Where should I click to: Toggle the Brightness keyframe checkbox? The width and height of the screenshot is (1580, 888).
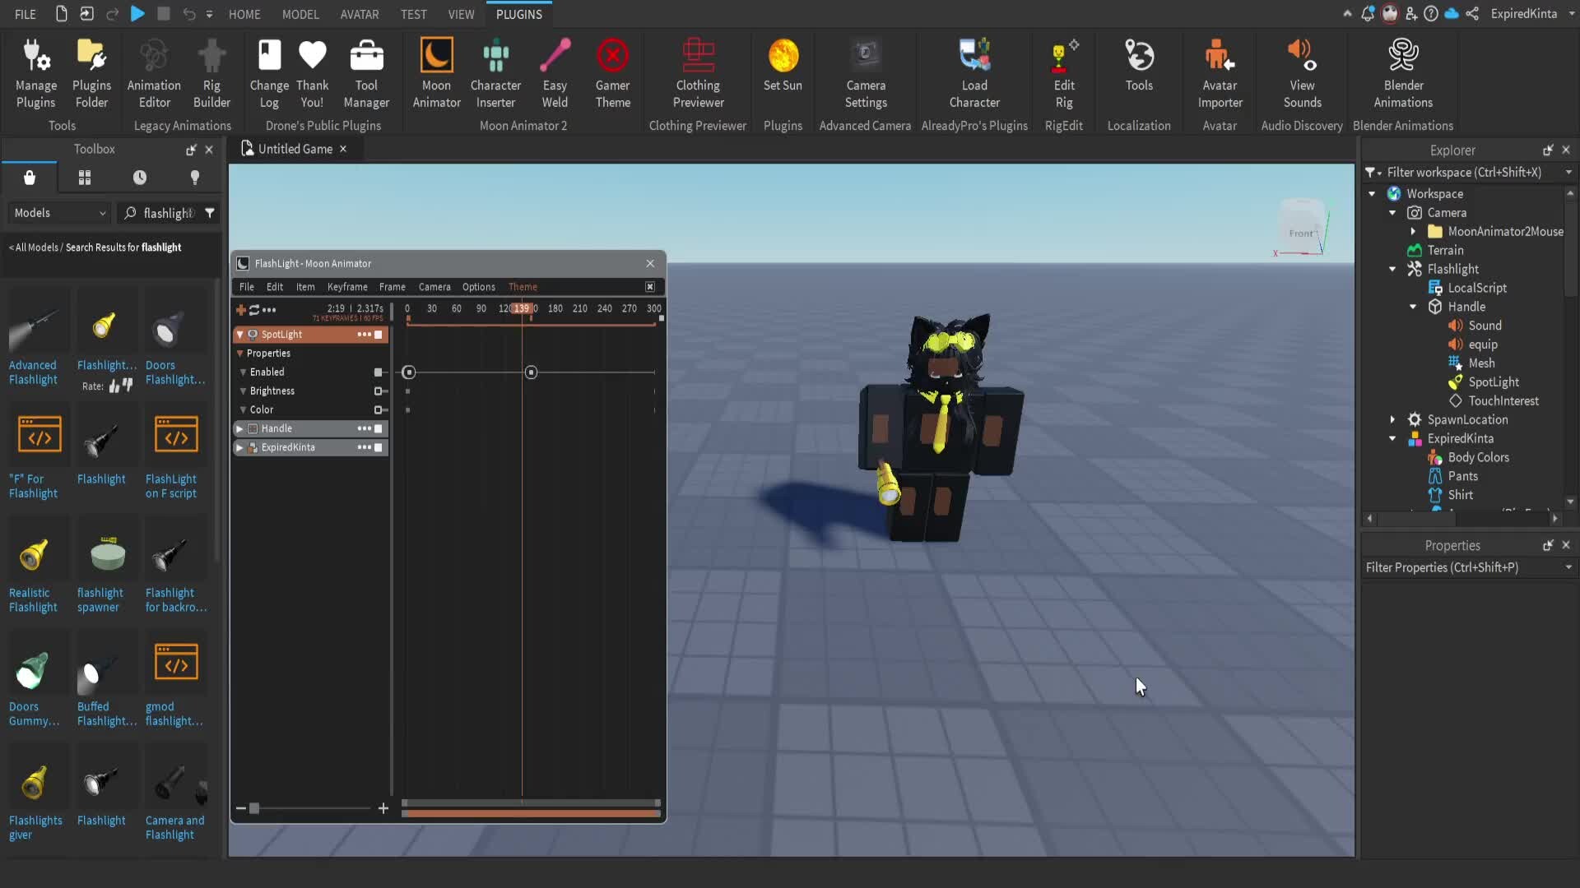pyautogui.click(x=380, y=391)
